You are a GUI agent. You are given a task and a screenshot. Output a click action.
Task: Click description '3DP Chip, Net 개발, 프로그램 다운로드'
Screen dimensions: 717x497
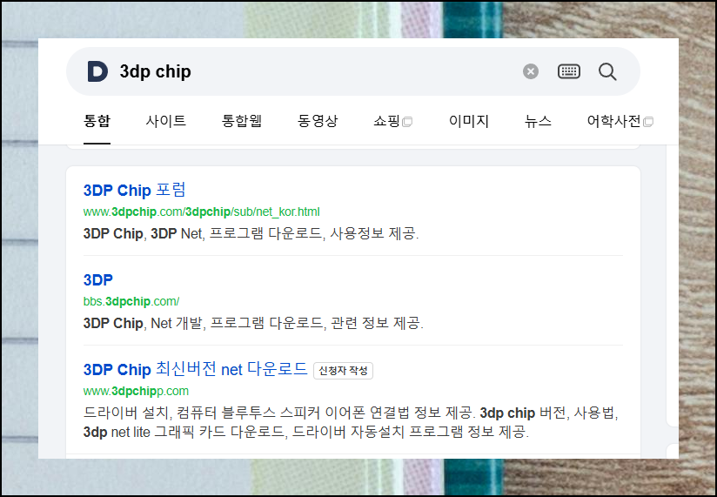coord(253,323)
